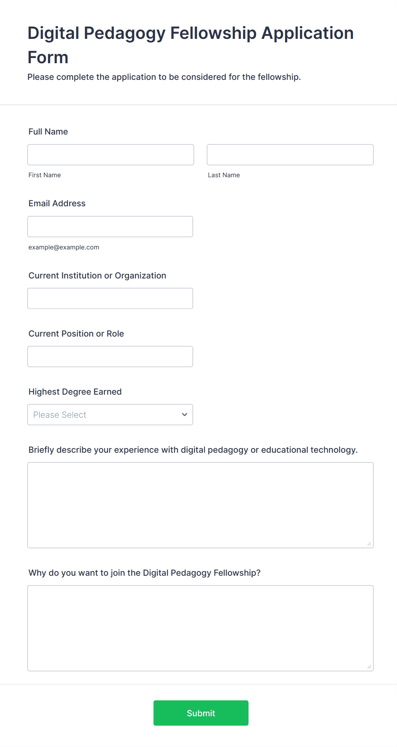
Task: Click the Current Position or Role field
Action: pyautogui.click(x=110, y=356)
